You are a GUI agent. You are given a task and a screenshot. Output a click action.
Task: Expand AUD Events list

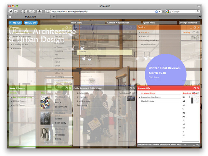12,105
